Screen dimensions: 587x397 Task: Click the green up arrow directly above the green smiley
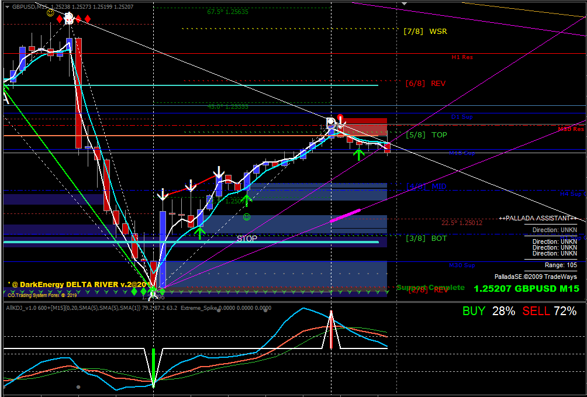tap(247, 200)
